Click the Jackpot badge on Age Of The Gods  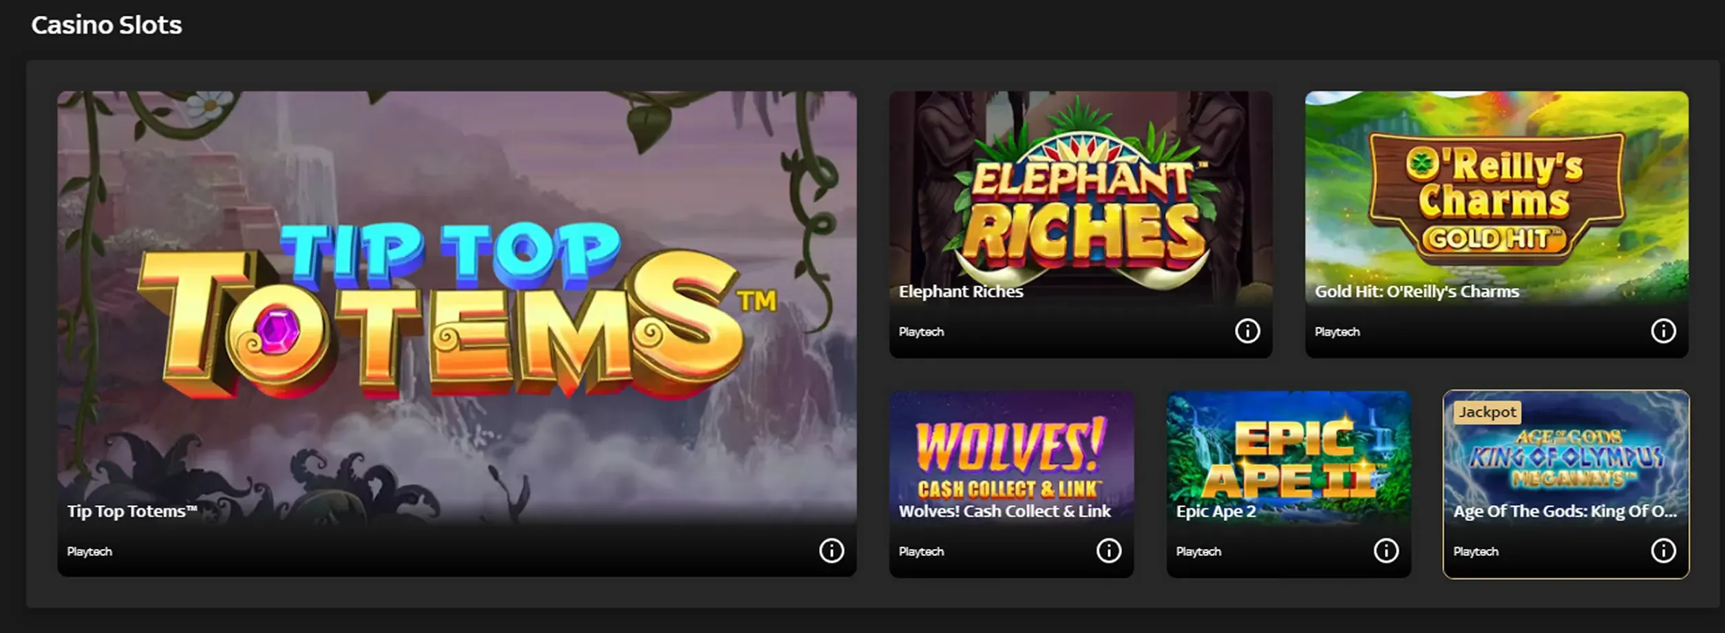coord(1488,412)
